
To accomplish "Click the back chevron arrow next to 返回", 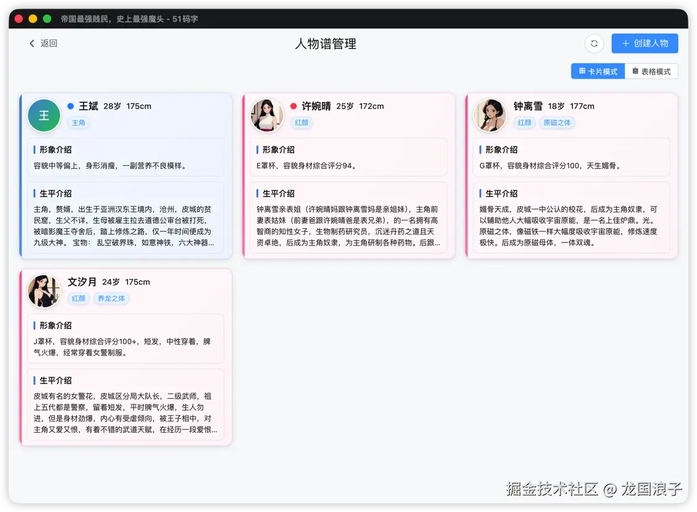I will (32, 43).
